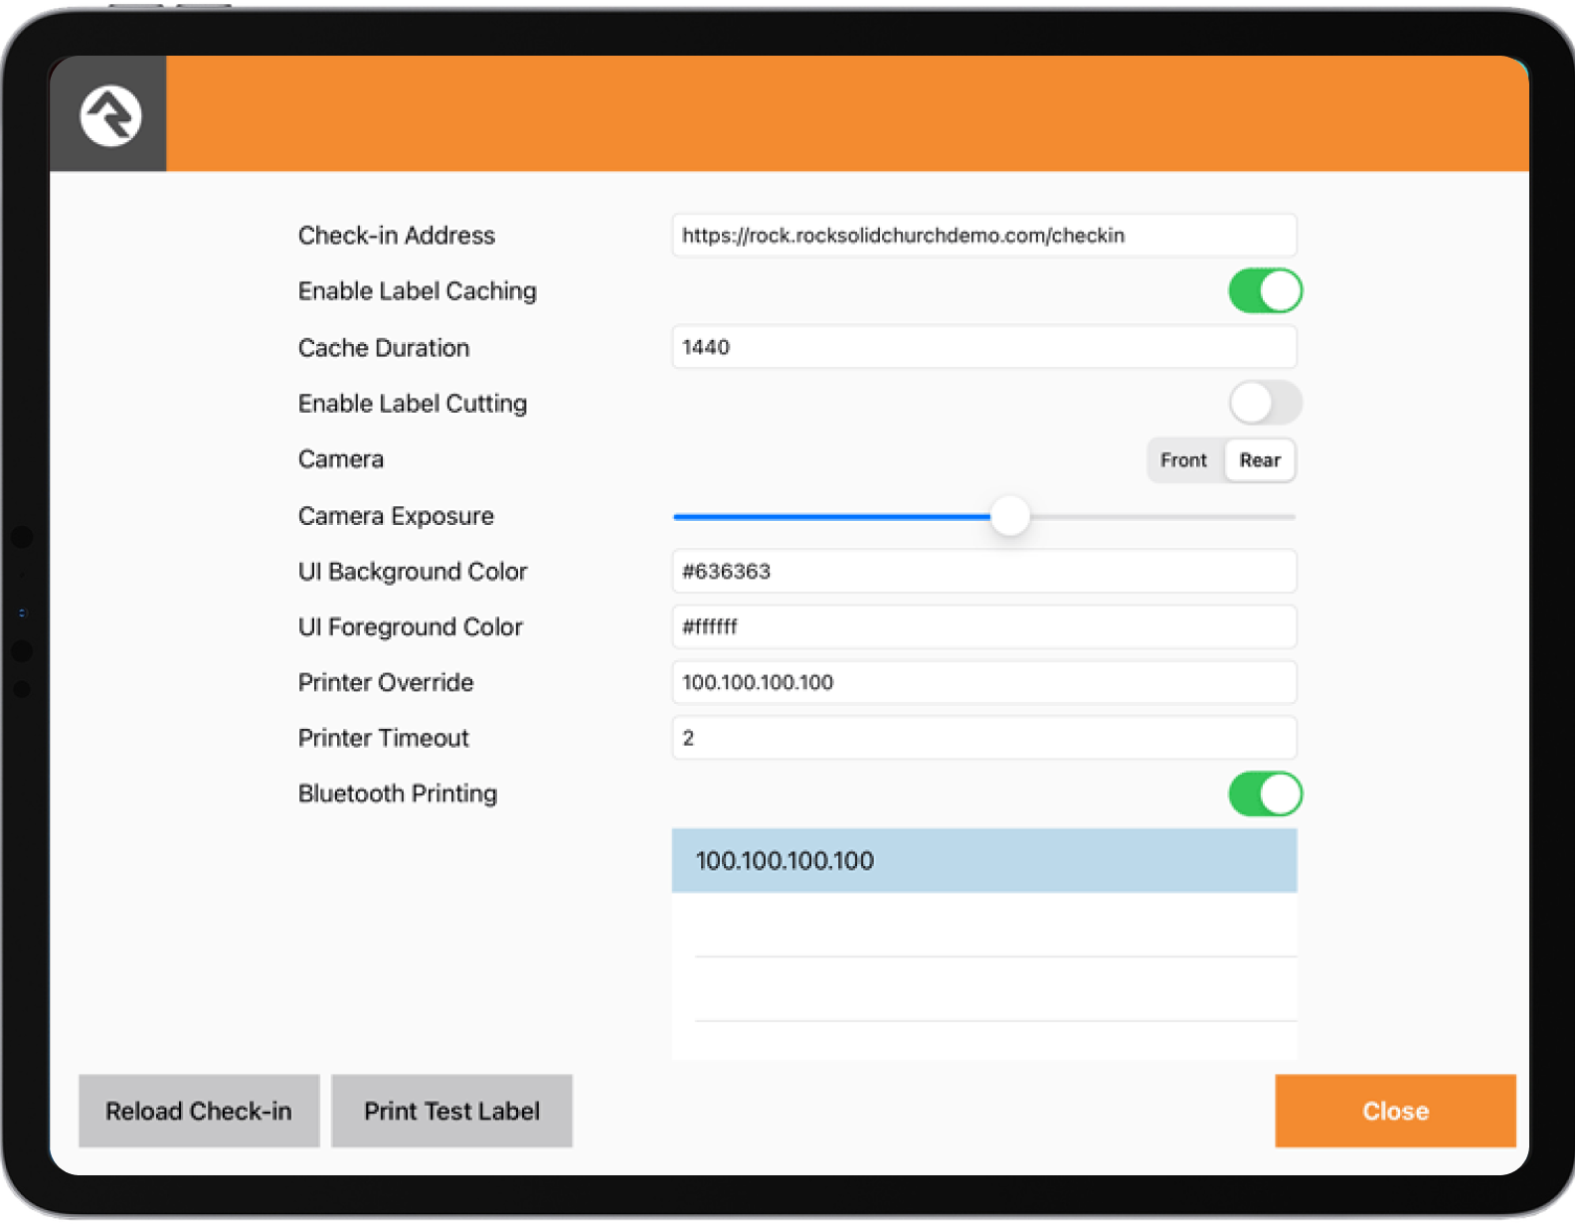Image resolution: width=1575 pixels, height=1225 pixels.
Task: Focus the UI Foreground Color field
Action: tap(983, 627)
